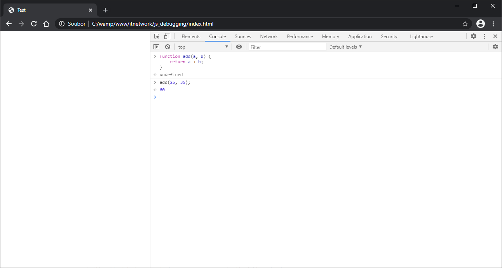Activate the inspect element picker icon

tap(157, 37)
